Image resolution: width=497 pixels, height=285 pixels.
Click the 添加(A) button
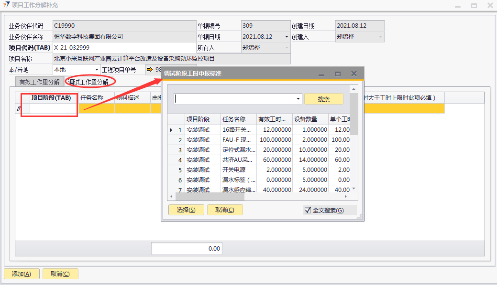click(22, 274)
